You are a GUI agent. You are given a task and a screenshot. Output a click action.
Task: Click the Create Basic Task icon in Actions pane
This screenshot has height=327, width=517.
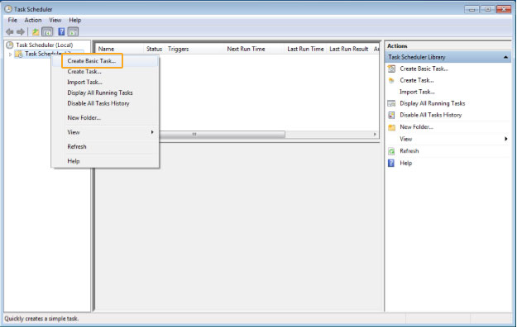pyautogui.click(x=391, y=69)
